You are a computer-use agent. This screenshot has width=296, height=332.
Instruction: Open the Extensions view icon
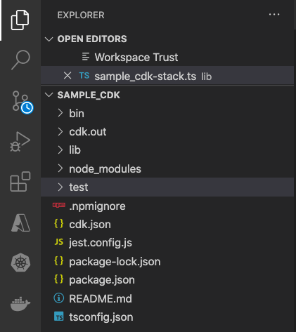(20, 182)
